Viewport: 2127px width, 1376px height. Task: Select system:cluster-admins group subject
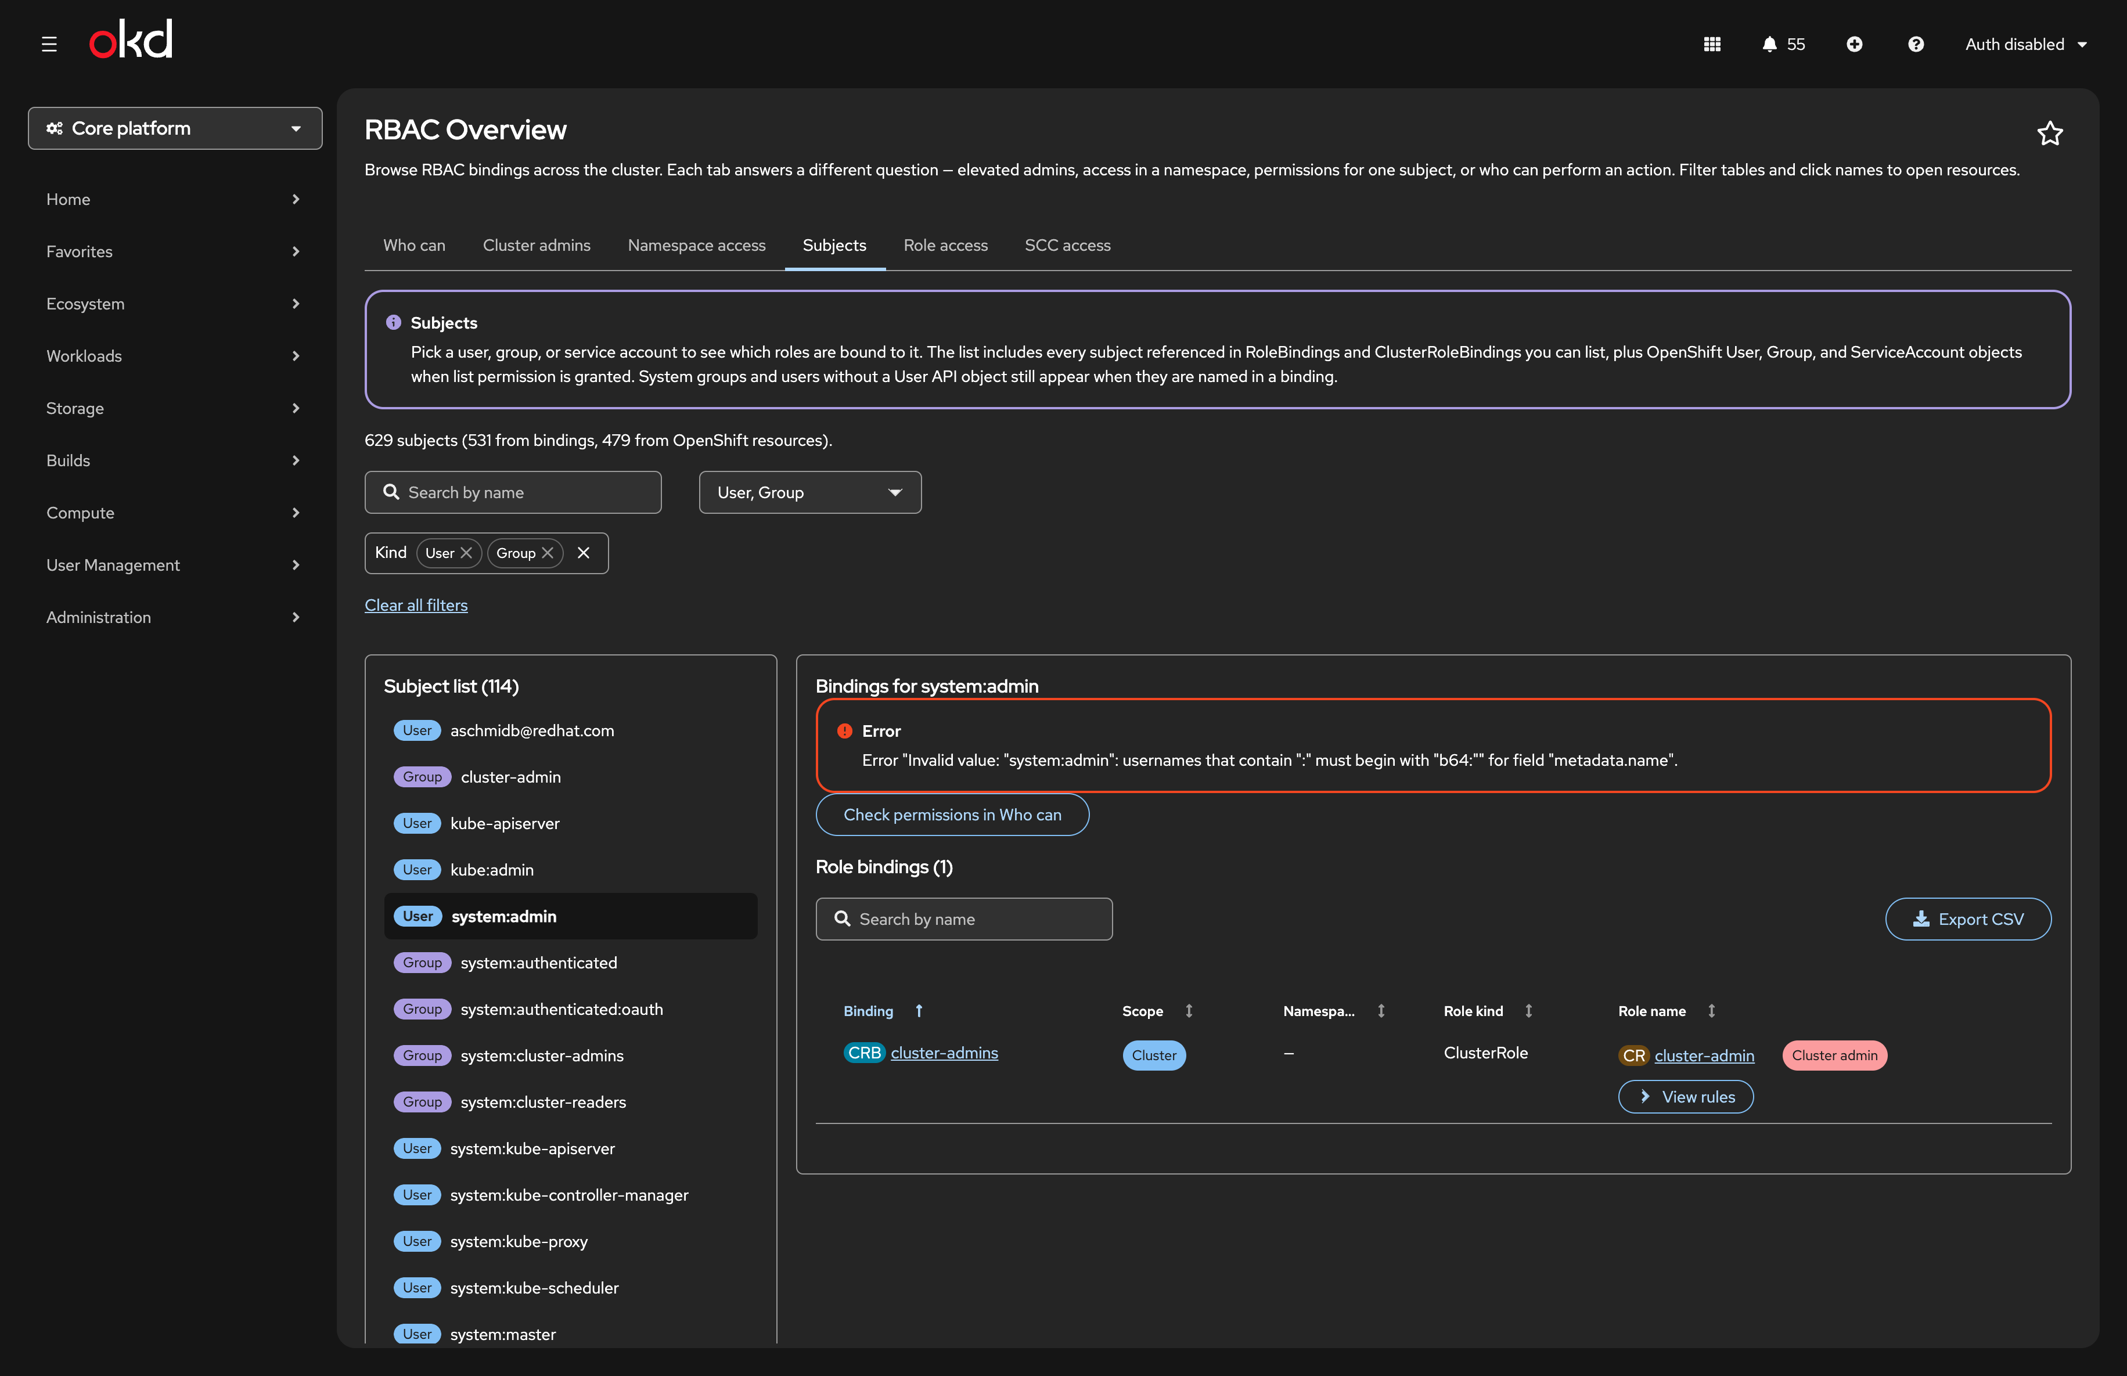pos(570,1056)
